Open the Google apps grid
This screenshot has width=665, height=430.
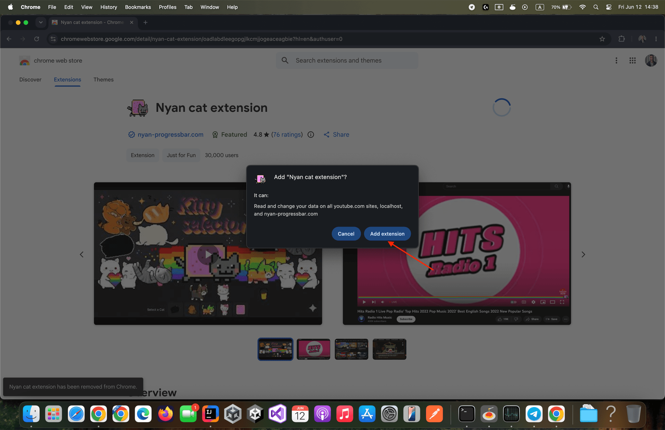point(632,60)
